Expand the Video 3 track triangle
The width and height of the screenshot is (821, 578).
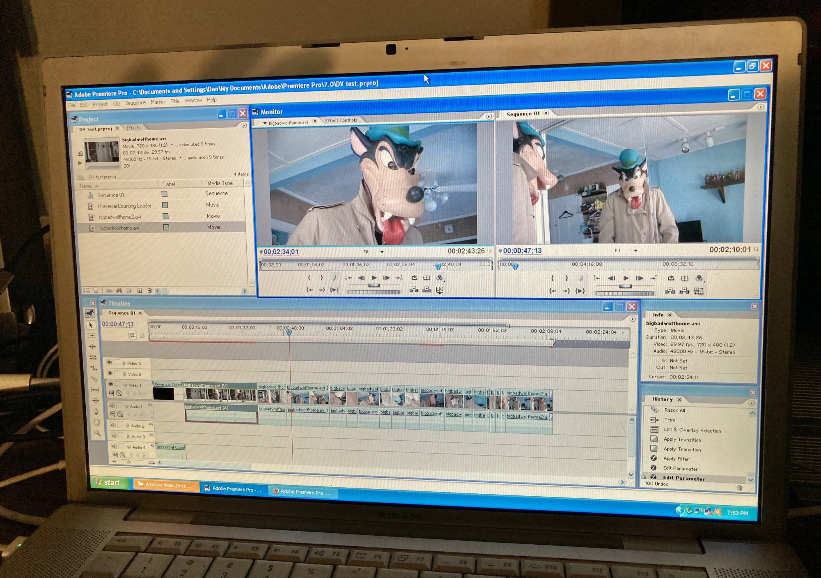click(124, 363)
